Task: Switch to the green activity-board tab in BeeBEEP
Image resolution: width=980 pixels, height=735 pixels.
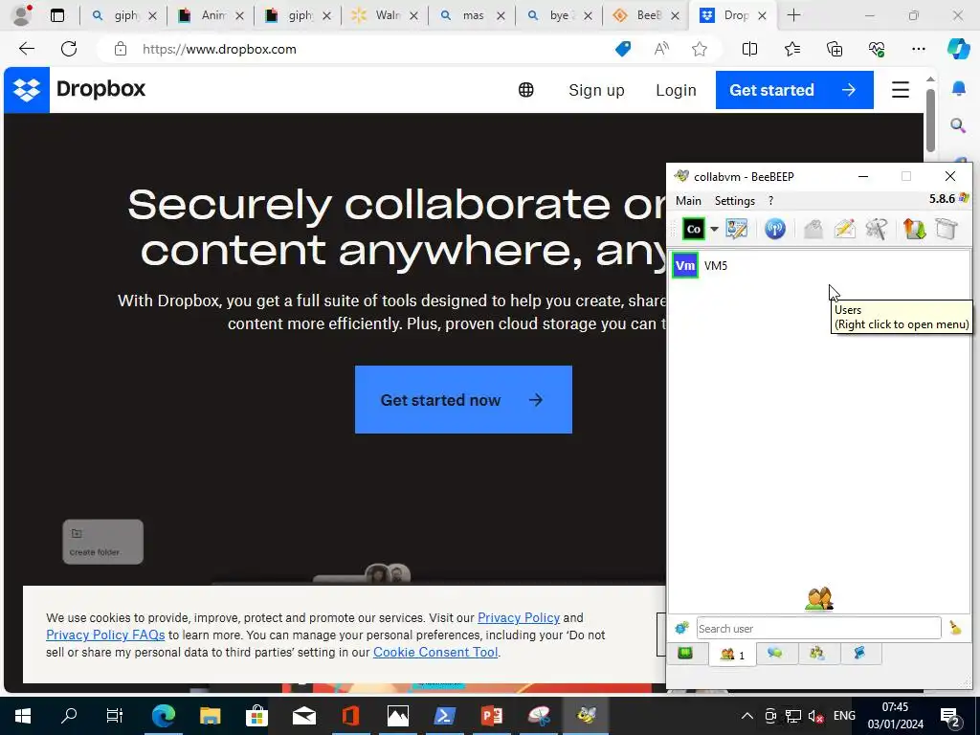Action: pos(685,654)
